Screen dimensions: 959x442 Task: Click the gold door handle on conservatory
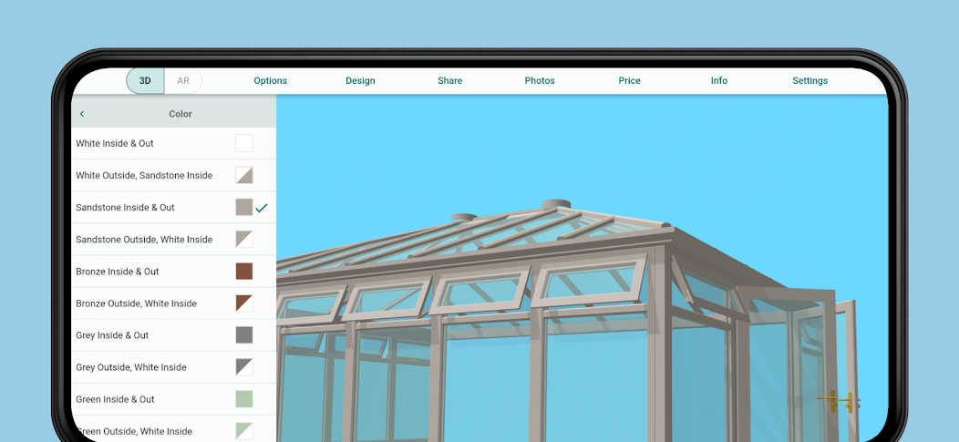(x=837, y=401)
